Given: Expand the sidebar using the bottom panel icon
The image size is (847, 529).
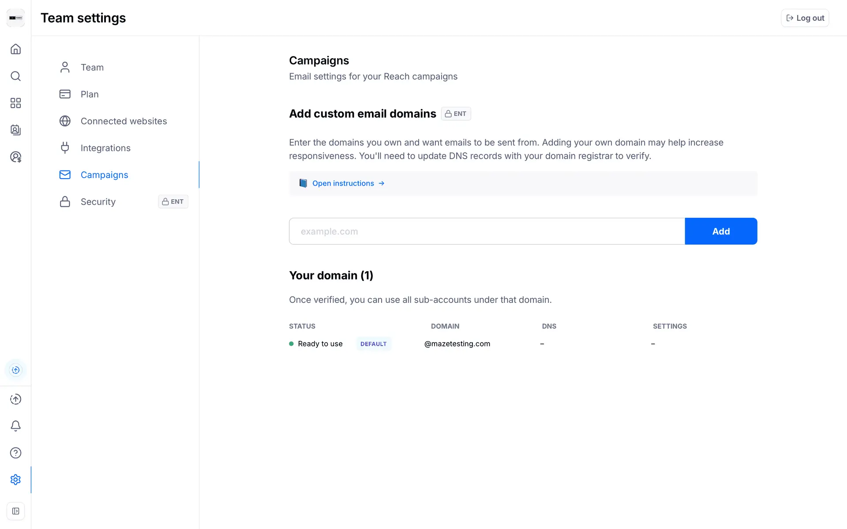Looking at the screenshot, I should (x=15, y=511).
